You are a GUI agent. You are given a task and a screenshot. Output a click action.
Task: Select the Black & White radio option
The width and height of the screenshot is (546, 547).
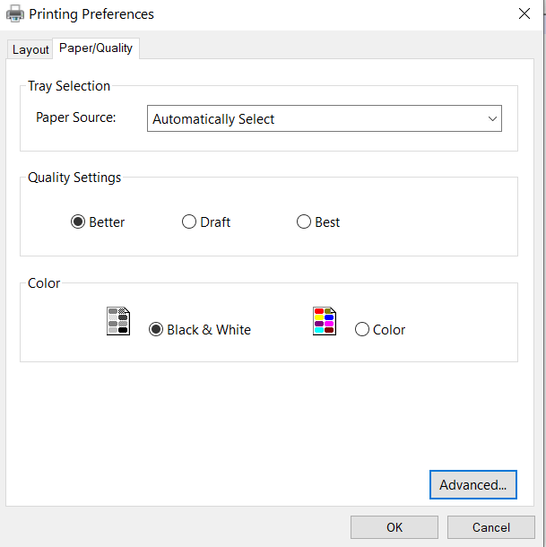pos(156,330)
